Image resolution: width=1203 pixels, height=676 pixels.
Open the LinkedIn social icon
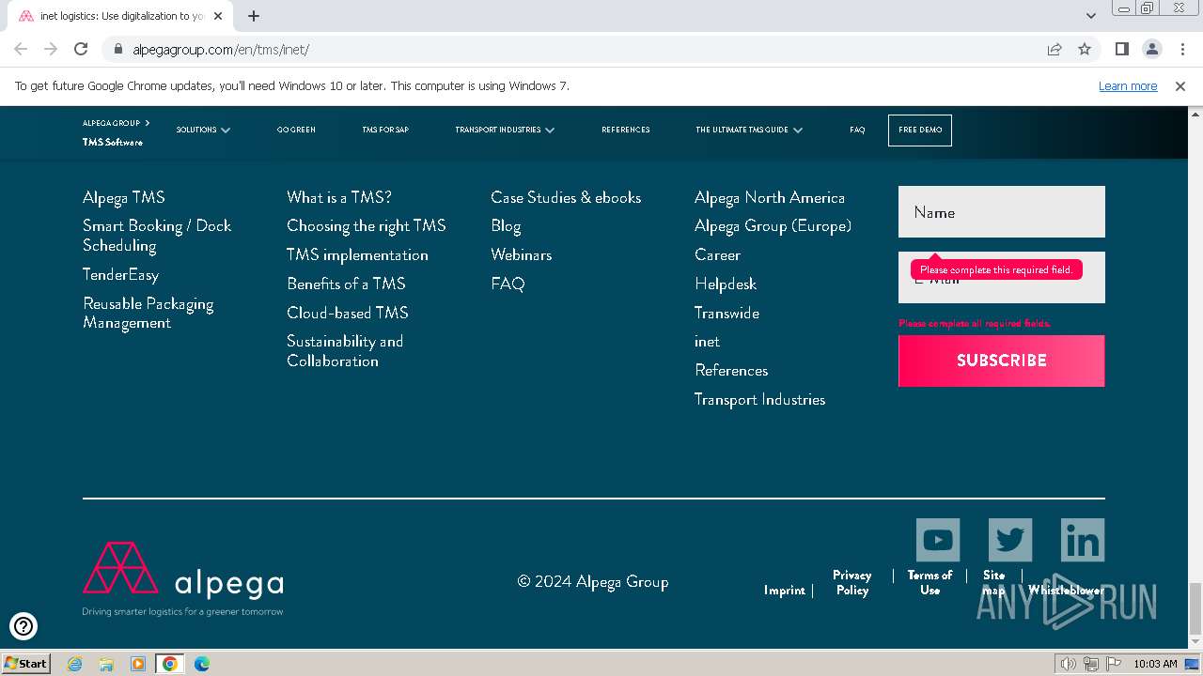pyautogui.click(x=1083, y=540)
